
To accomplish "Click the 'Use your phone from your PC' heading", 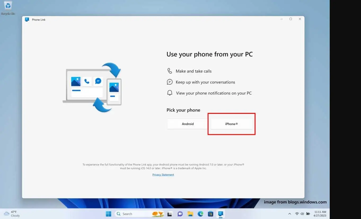I will (210, 54).
